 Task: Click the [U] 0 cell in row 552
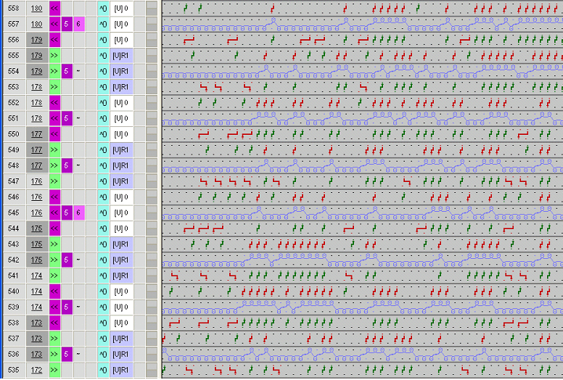pyautogui.click(x=120, y=102)
